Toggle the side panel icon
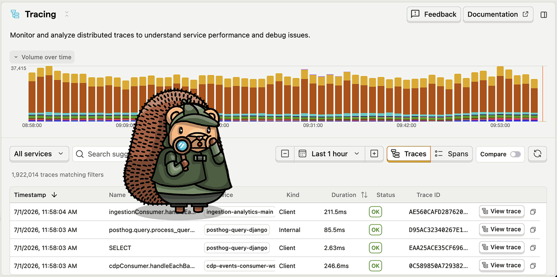 [x=543, y=14]
